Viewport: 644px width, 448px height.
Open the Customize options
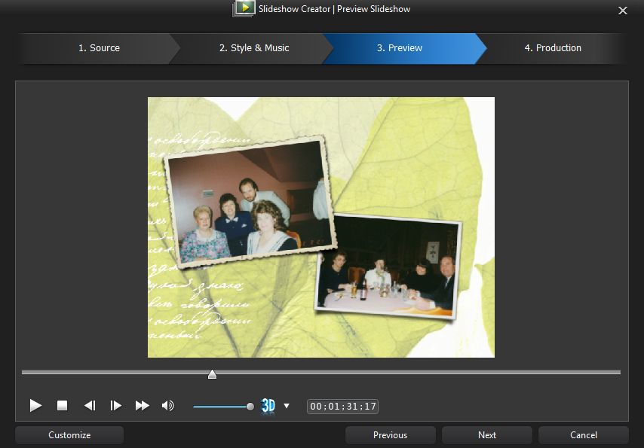coord(69,435)
